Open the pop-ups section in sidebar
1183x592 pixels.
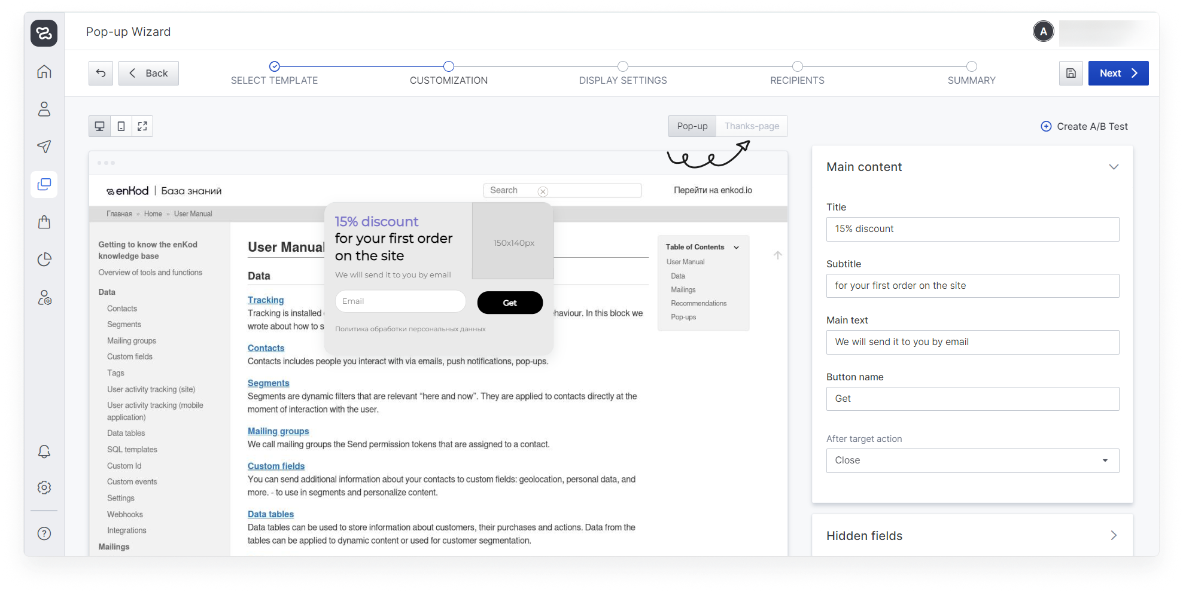[x=44, y=184]
